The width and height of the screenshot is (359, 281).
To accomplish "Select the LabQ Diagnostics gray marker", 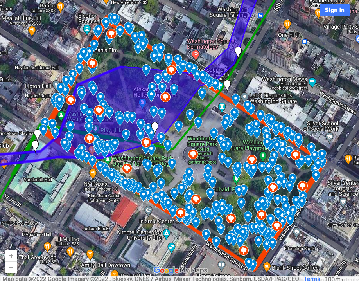I will tap(244, 97).
